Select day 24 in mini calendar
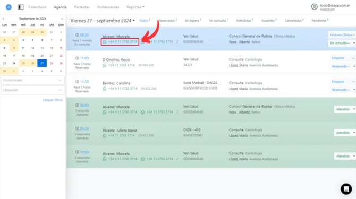The width and height of the screenshot is (356, 199). click(x=14, y=63)
